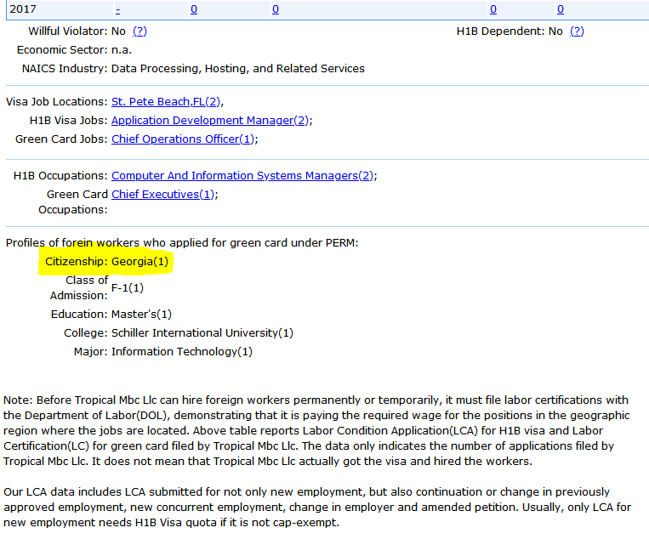Open Chief Operations Officer(1) green card job

click(x=183, y=139)
